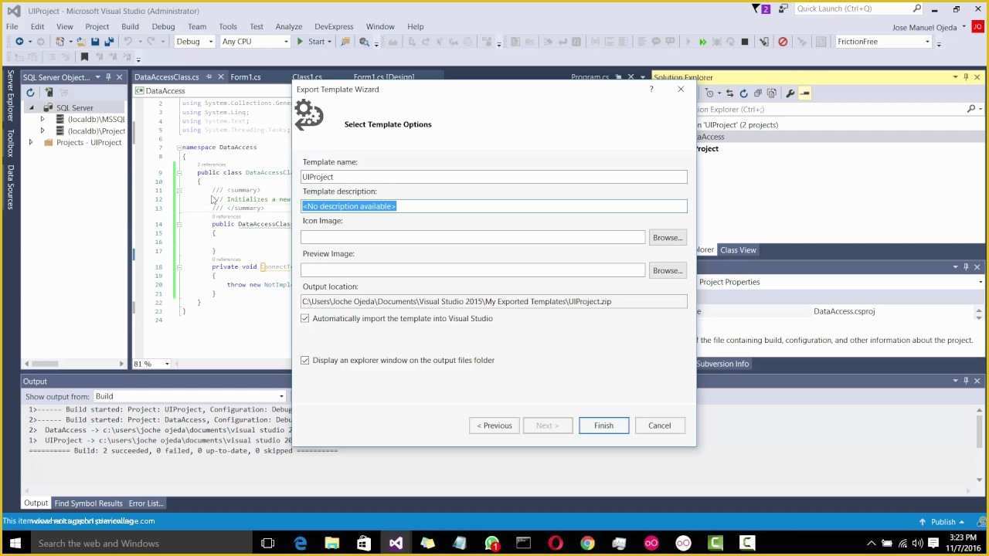
Task: Toggle Automatically import the template checkbox
Action: pyautogui.click(x=305, y=318)
